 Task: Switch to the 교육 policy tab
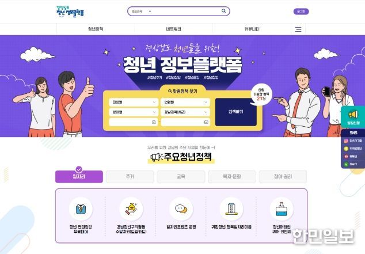[181, 176]
